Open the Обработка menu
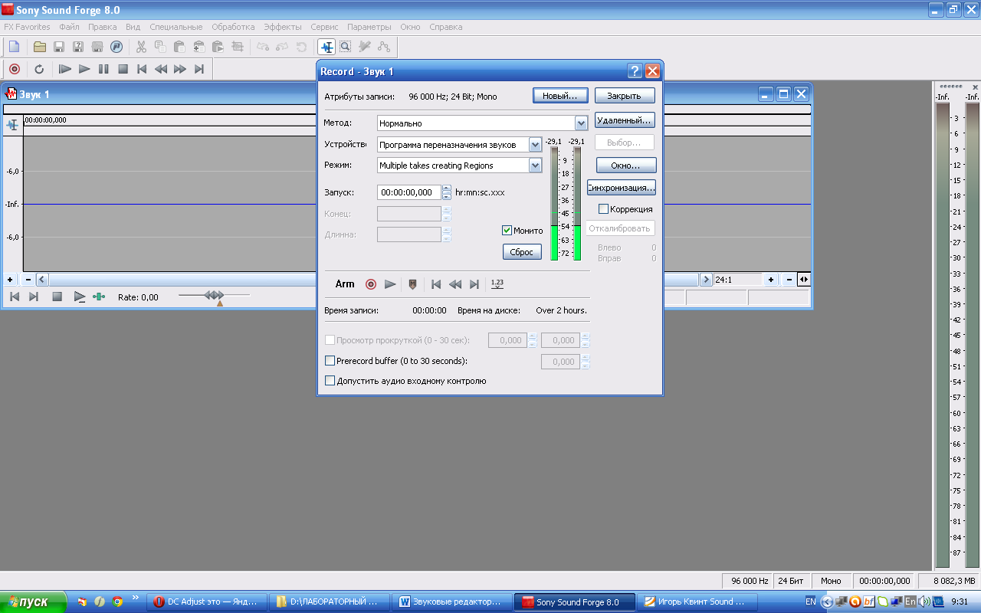The width and height of the screenshot is (981, 613). (233, 27)
